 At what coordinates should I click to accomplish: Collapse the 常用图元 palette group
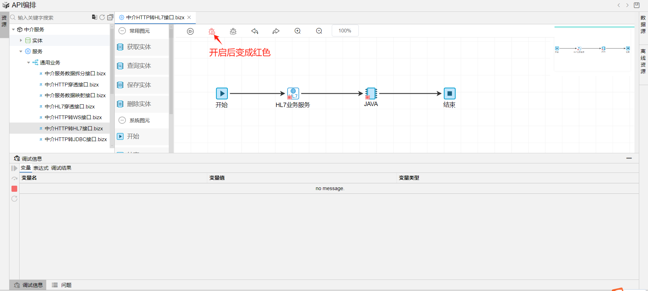pyautogui.click(x=122, y=31)
